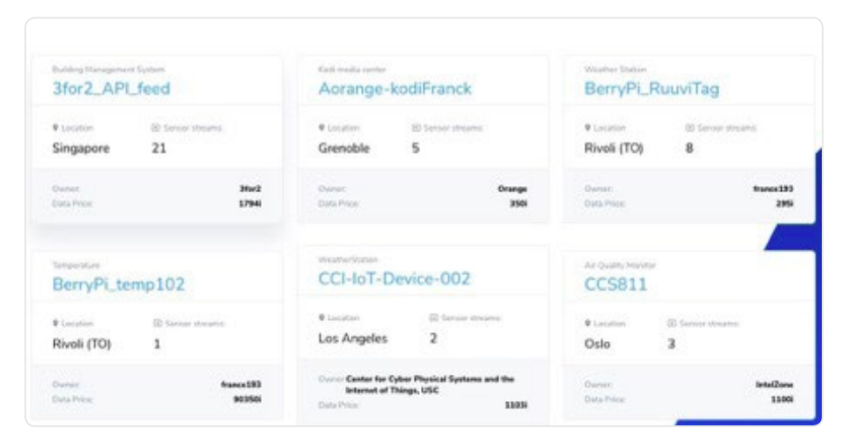
Task: Open the Aorange-kodiFranck device link
Action: pos(395,89)
